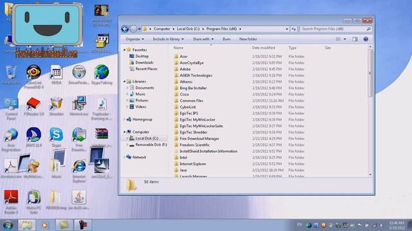Viewport: 412px width, 231px height.
Task: Open the Recycle Bin desktop icon
Action: tap(11, 74)
